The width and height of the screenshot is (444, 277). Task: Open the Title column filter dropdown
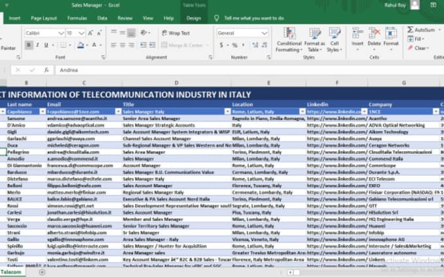click(x=227, y=111)
